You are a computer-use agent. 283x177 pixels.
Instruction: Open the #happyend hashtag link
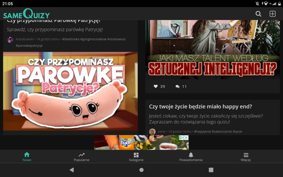pyautogui.click(x=202, y=131)
